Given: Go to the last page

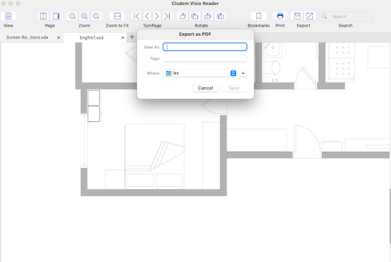Looking at the screenshot, I should (167, 17).
